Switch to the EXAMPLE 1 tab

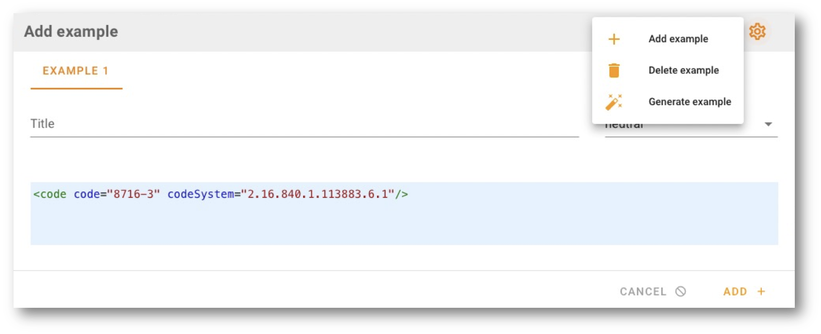point(76,71)
